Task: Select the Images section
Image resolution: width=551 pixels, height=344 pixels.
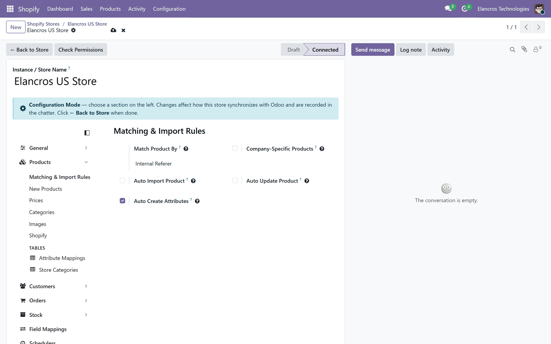Action: tap(38, 224)
